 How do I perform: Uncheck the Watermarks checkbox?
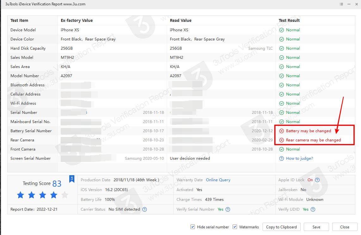[235, 227]
